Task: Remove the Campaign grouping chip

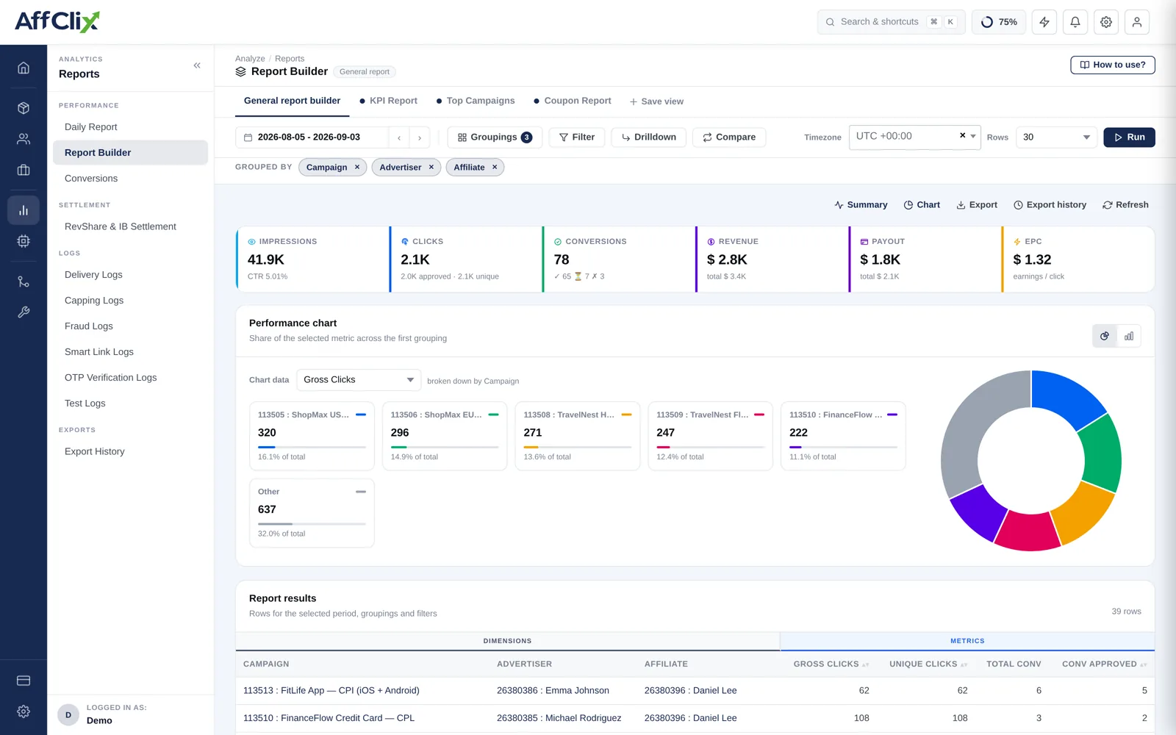Action: pos(357,167)
